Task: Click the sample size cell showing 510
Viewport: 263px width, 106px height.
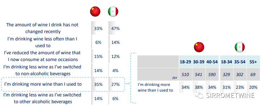Action: (x=185, y=74)
